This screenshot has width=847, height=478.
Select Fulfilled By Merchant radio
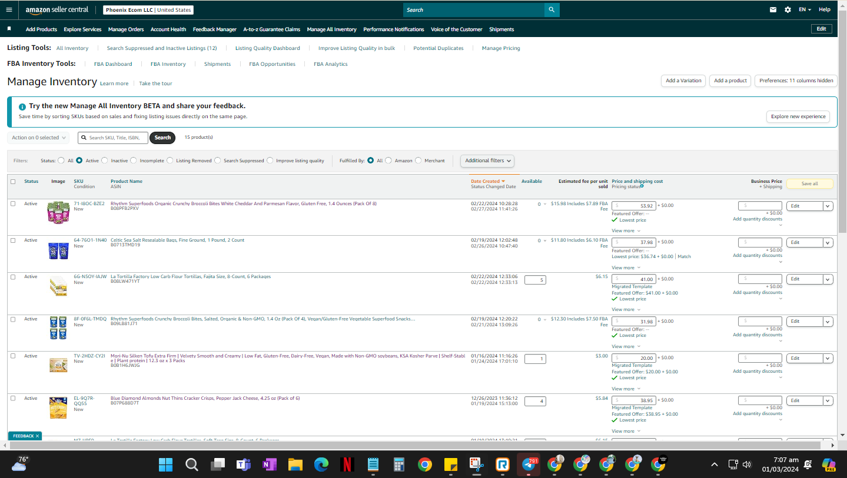point(418,161)
